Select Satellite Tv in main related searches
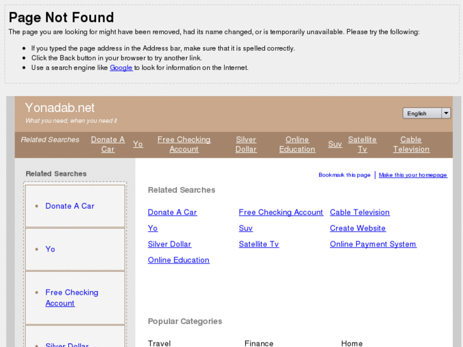This screenshot has width=463, height=347. (259, 244)
